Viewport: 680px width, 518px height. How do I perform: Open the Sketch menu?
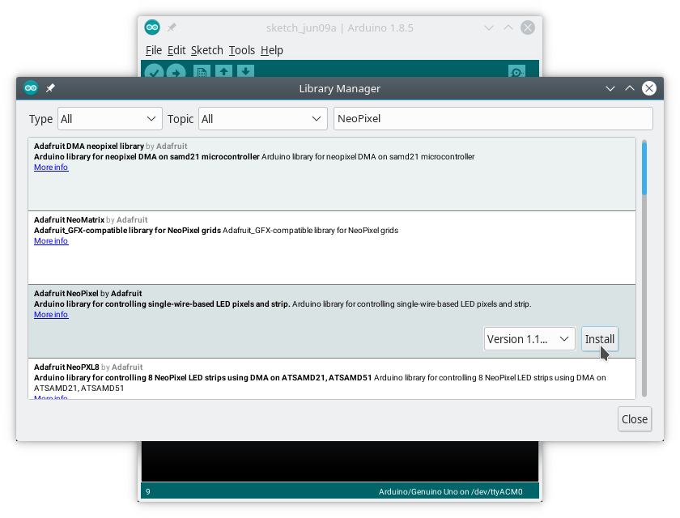[207, 50]
